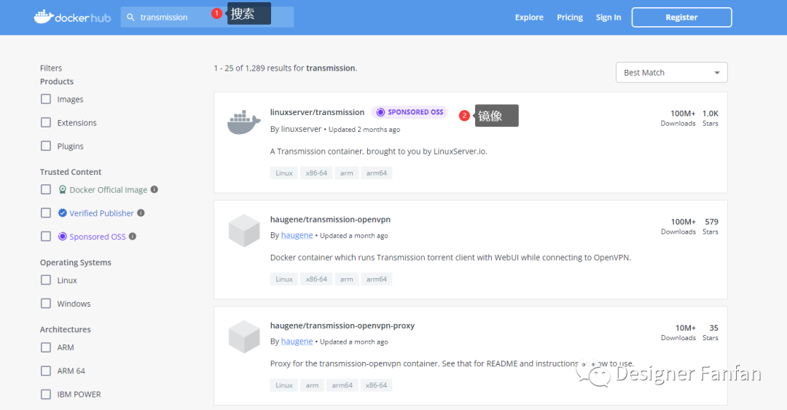Click the haugene publisher link under transmission-openvpn

297,235
